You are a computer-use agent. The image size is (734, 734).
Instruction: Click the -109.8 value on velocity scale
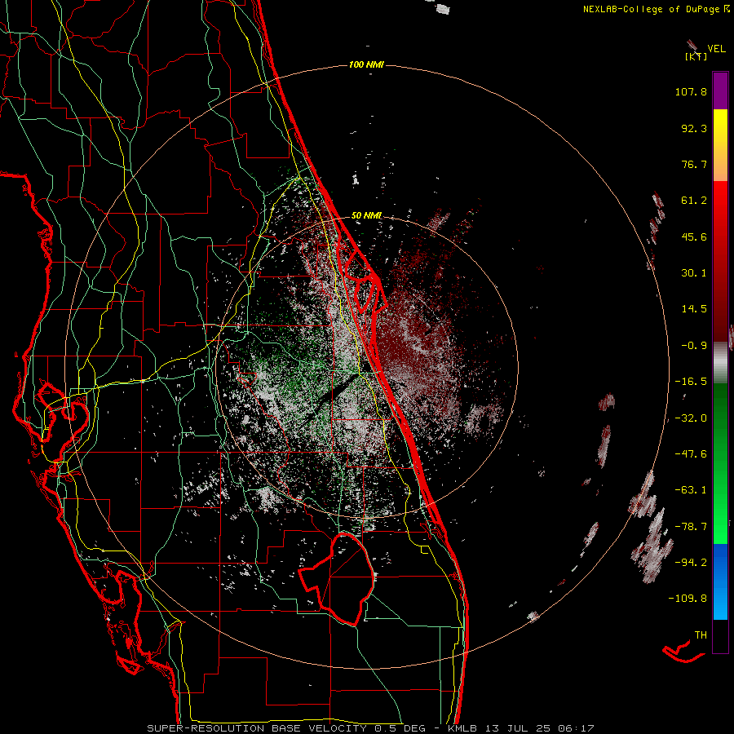[x=688, y=599]
